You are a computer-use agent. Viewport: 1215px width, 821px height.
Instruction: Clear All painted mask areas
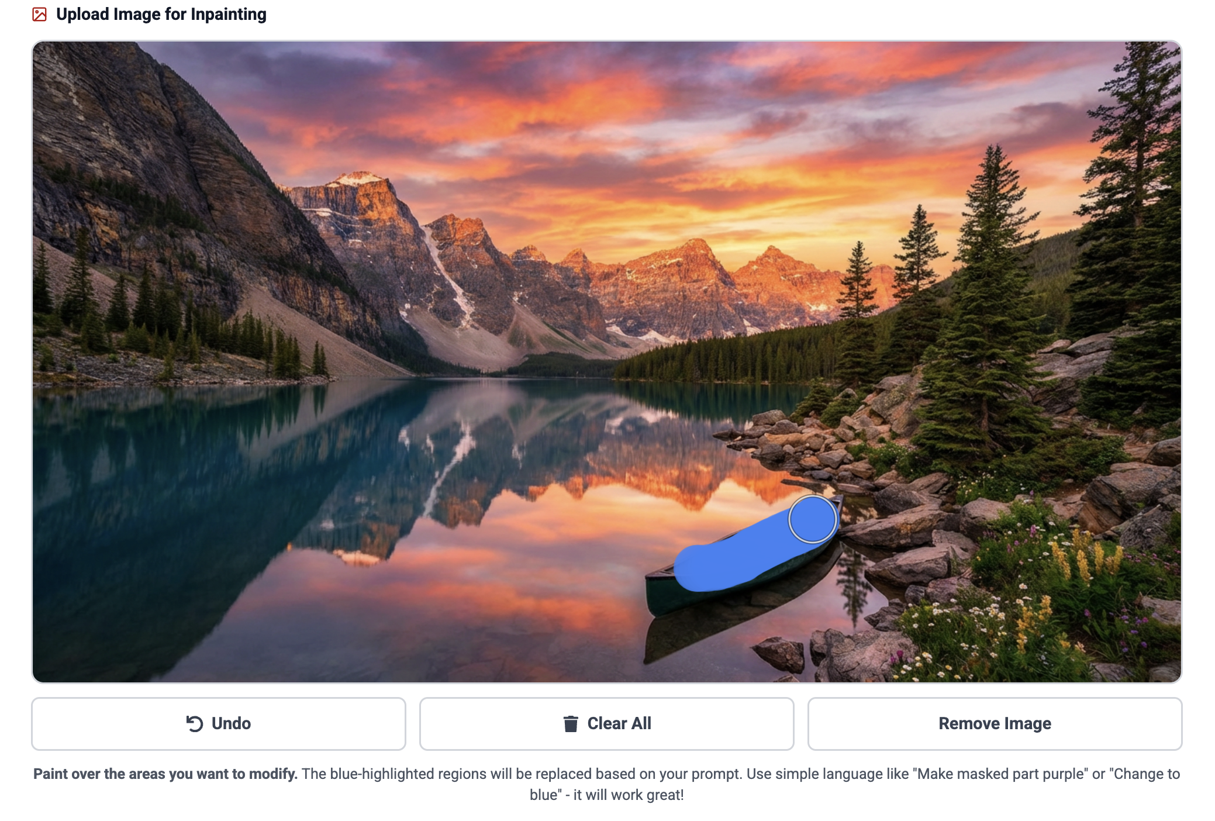coord(606,723)
